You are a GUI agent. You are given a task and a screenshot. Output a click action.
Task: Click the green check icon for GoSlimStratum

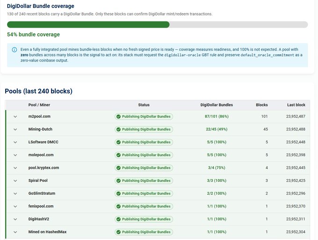point(118,193)
